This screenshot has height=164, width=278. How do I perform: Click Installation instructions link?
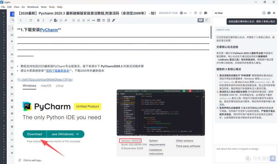tap(156, 152)
